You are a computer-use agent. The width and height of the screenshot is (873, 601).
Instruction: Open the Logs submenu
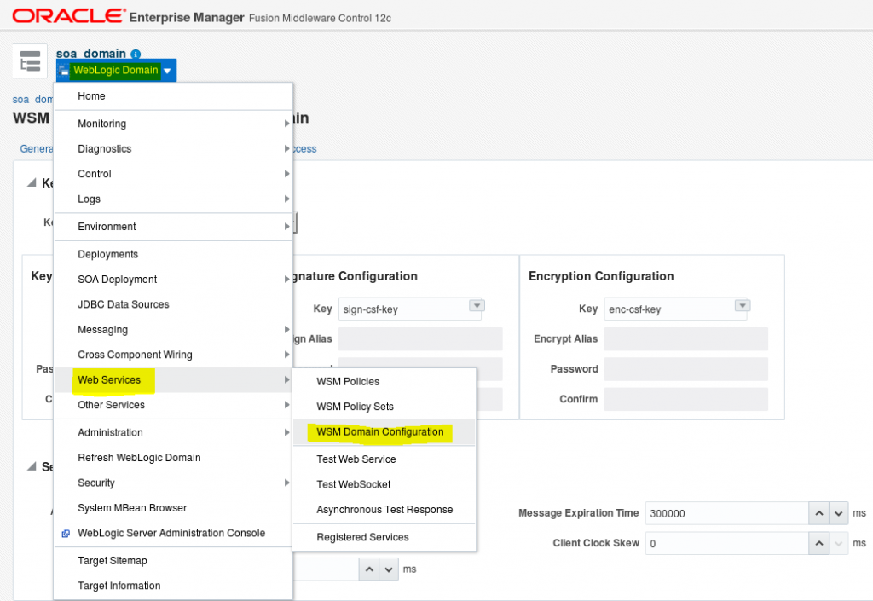coord(172,199)
